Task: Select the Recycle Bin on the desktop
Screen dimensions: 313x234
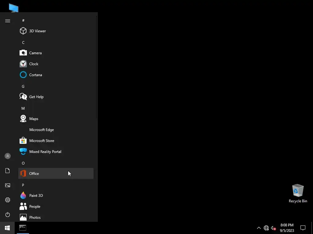Action: (298, 193)
